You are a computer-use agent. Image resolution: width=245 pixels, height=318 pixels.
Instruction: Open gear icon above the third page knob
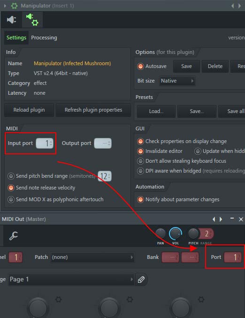[201, 299]
